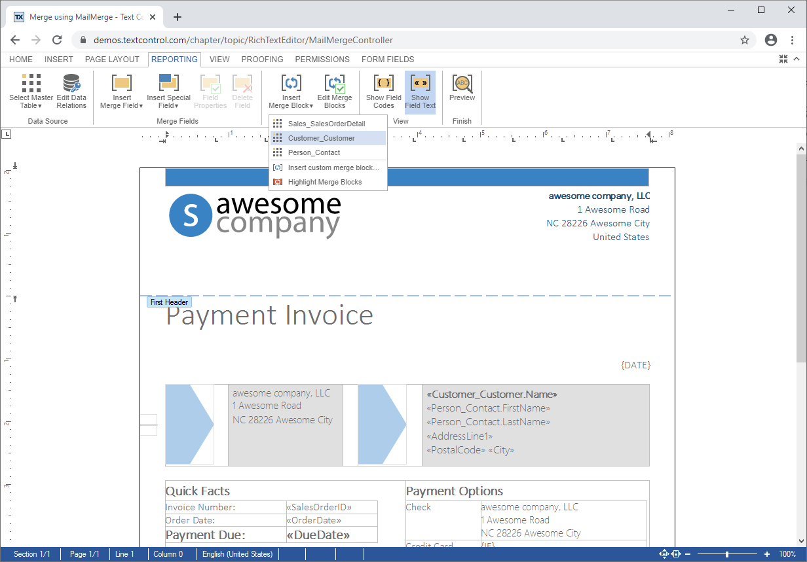807x562 pixels.
Task: Click the vertical scrollbar thumb
Action: [x=801, y=258]
